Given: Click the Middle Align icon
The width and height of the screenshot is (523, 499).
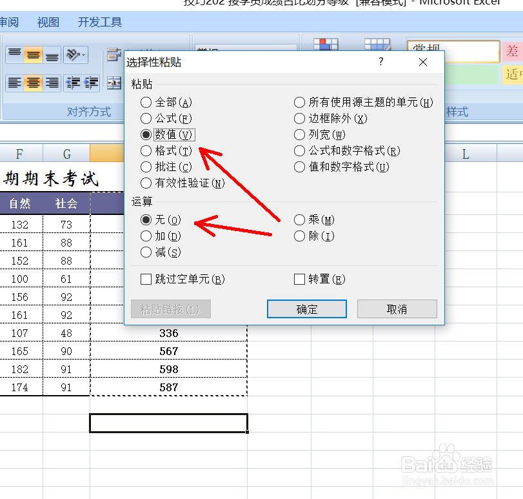Looking at the screenshot, I should click(34, 55).
